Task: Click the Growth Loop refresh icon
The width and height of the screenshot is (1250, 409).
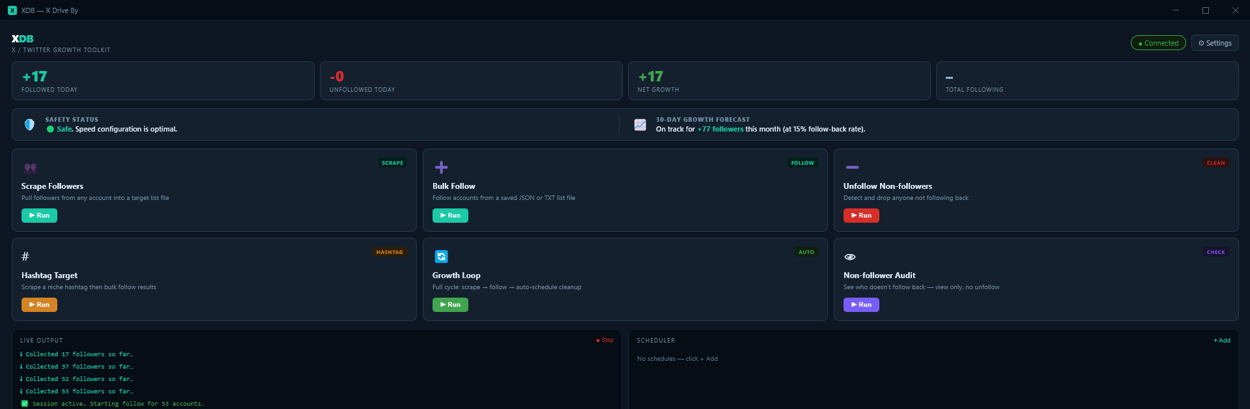Action: pos(441,257)
